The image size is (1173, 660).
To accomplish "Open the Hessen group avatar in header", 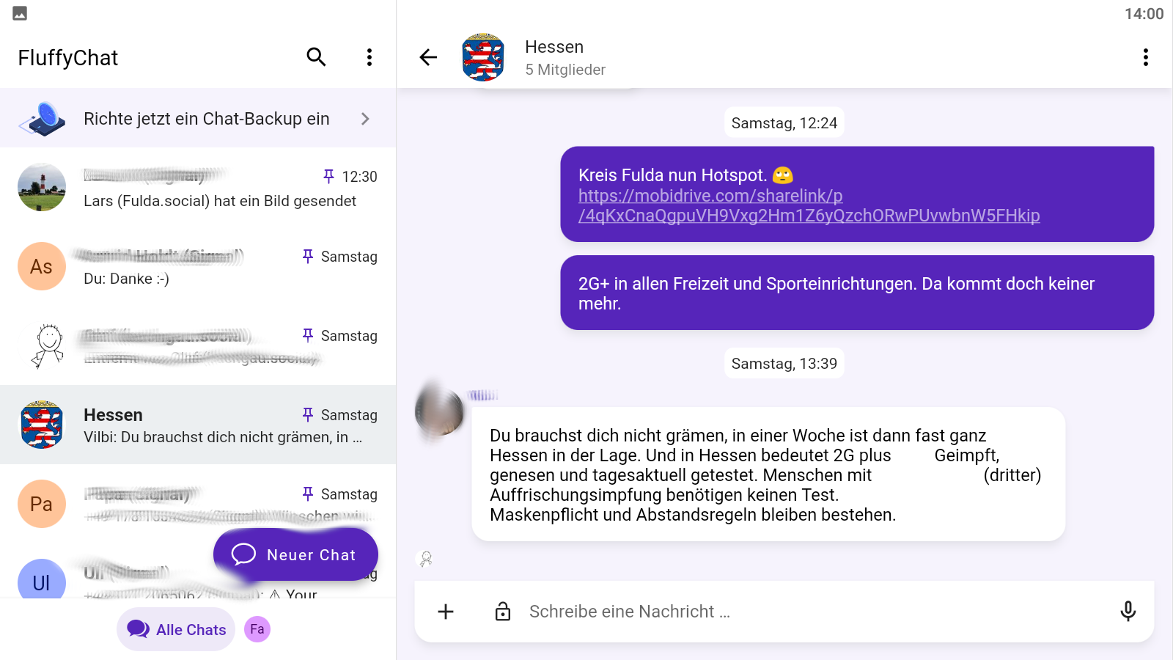I will coord(483,57).
